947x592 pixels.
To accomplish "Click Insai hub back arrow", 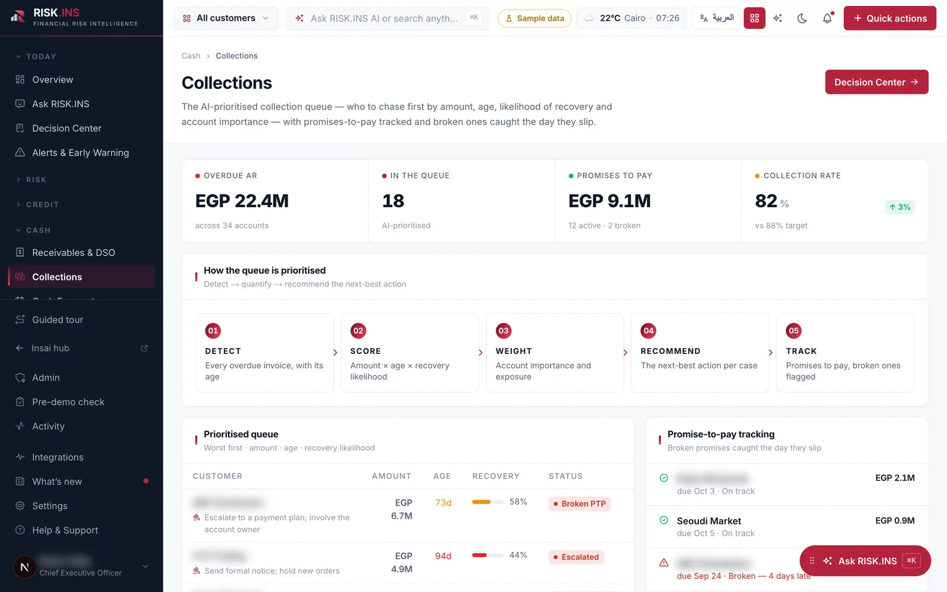I will tap(20, 348).
